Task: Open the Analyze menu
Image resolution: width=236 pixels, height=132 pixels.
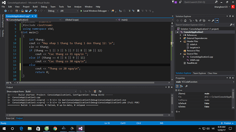Action: 78,6
